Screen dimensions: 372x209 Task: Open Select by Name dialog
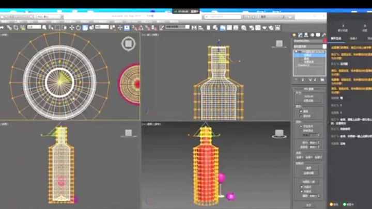(51, 28)
